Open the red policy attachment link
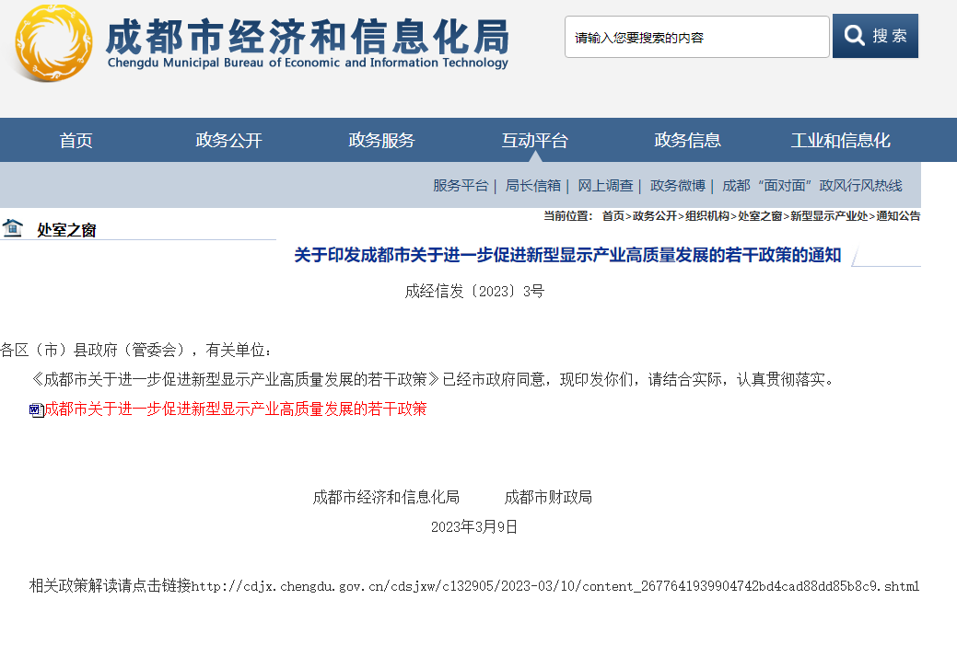The width and height of the screenshot is (957, 657). point(236,409)
